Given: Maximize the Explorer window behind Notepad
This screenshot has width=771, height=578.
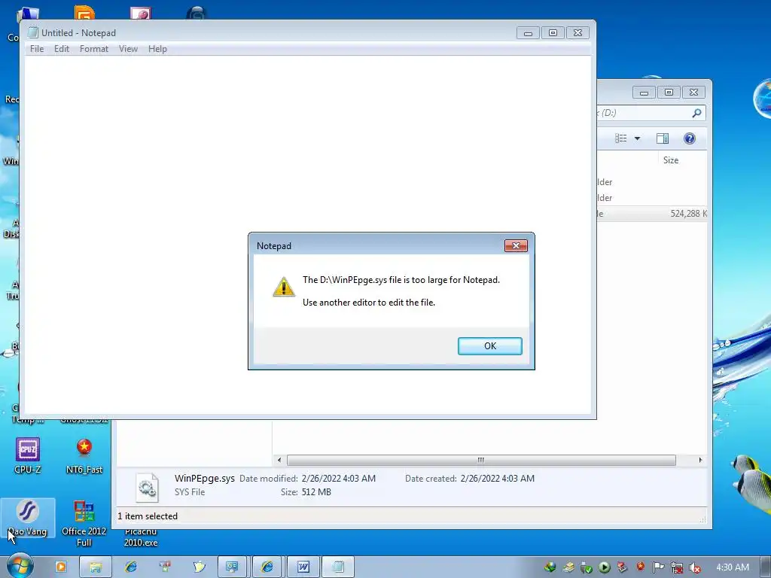Looking at the screenshot, I should [x=669, y=92].
